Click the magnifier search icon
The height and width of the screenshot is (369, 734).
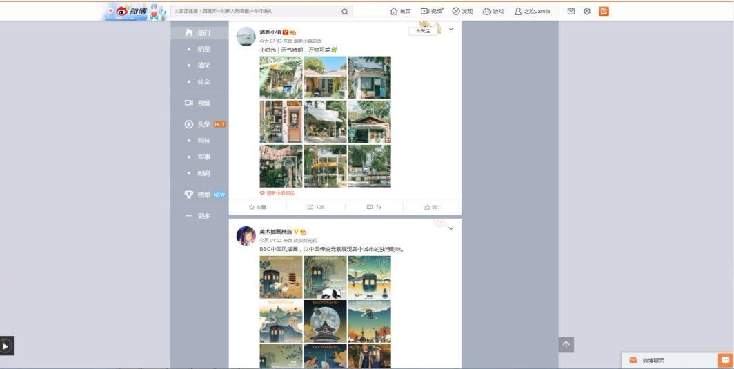(x=344, y=12)
